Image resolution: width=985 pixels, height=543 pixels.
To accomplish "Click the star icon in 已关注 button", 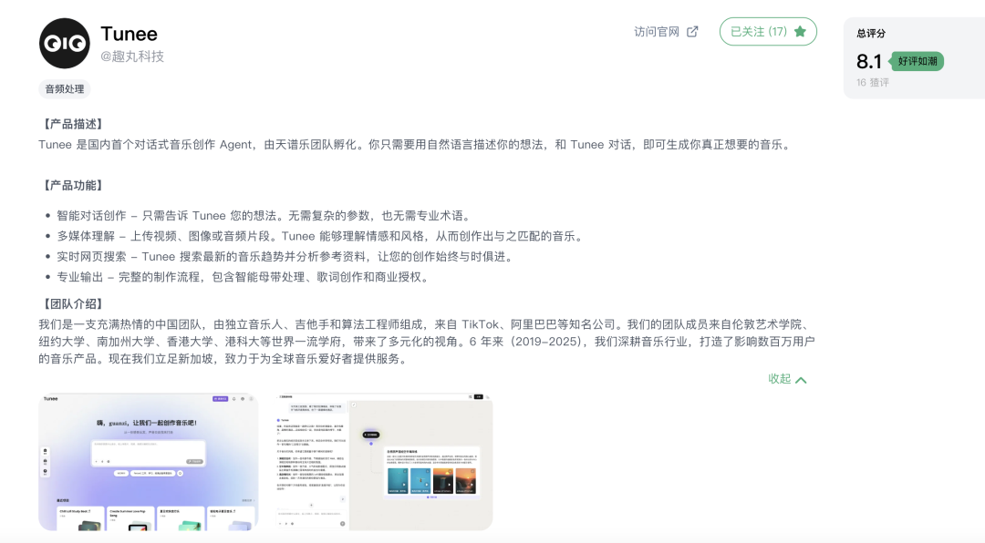I will (800, 31).
